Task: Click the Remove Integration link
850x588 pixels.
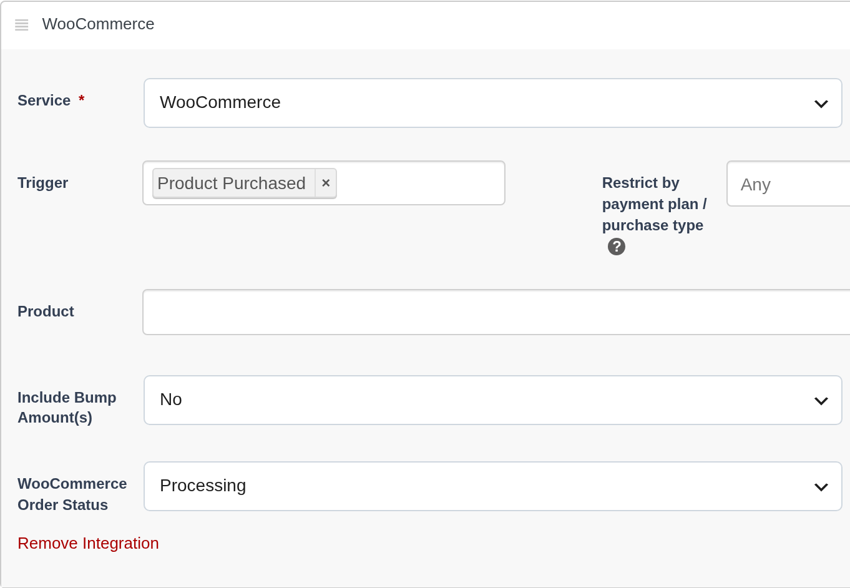Action: coord(88,543)
